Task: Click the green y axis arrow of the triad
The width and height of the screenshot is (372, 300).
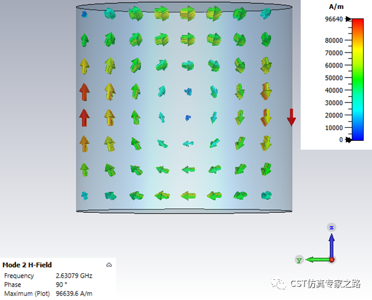Action: click(317, 259)
